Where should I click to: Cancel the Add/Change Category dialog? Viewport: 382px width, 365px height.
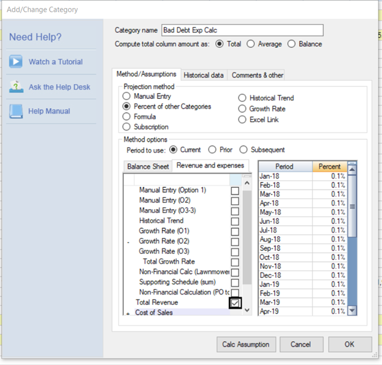point(300,344)
